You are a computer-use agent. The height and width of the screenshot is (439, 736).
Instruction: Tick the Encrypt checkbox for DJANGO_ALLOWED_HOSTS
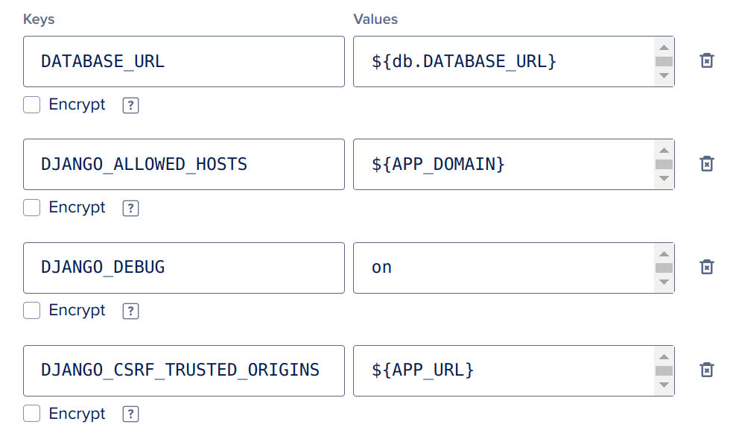(x=32, y=208)
